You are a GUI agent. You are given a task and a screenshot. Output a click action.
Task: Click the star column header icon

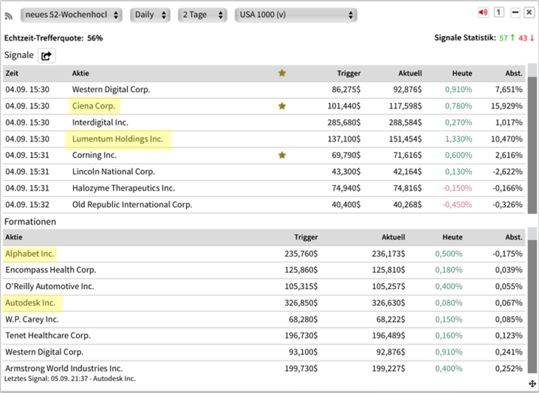point(282,73)
